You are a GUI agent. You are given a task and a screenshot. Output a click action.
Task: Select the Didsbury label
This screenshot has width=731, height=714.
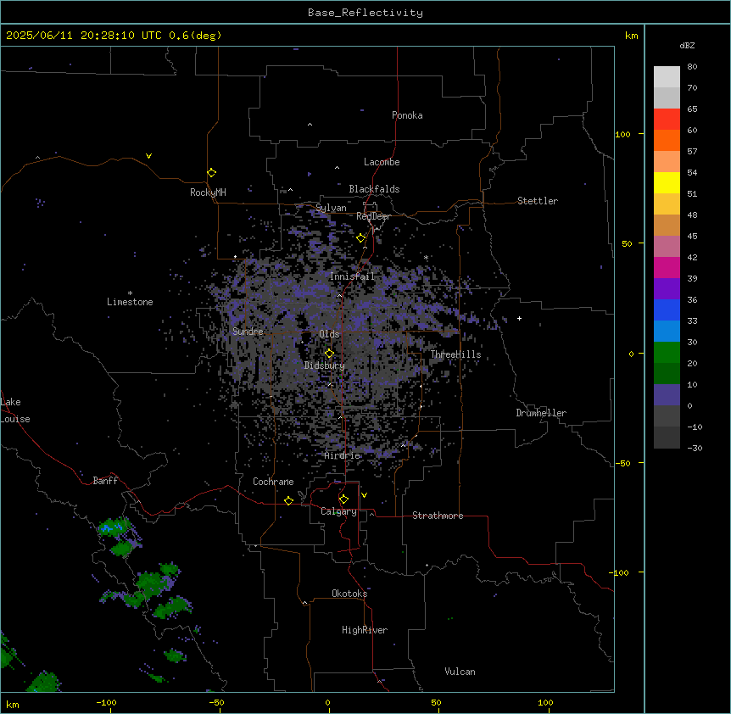tap(325, 365)
